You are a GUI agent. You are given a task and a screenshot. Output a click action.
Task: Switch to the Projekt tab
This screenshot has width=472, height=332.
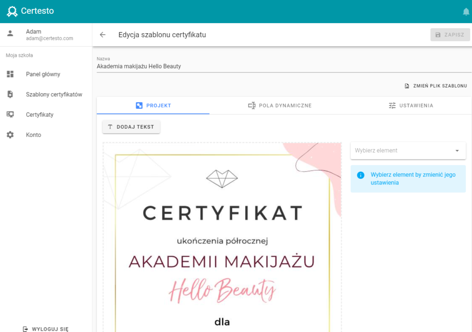(x=153, y=106)
